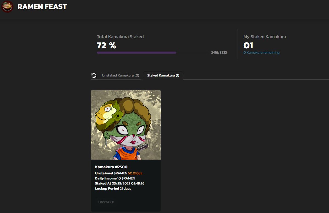Click the 0 Kamakura remaining link

(261, 53)
